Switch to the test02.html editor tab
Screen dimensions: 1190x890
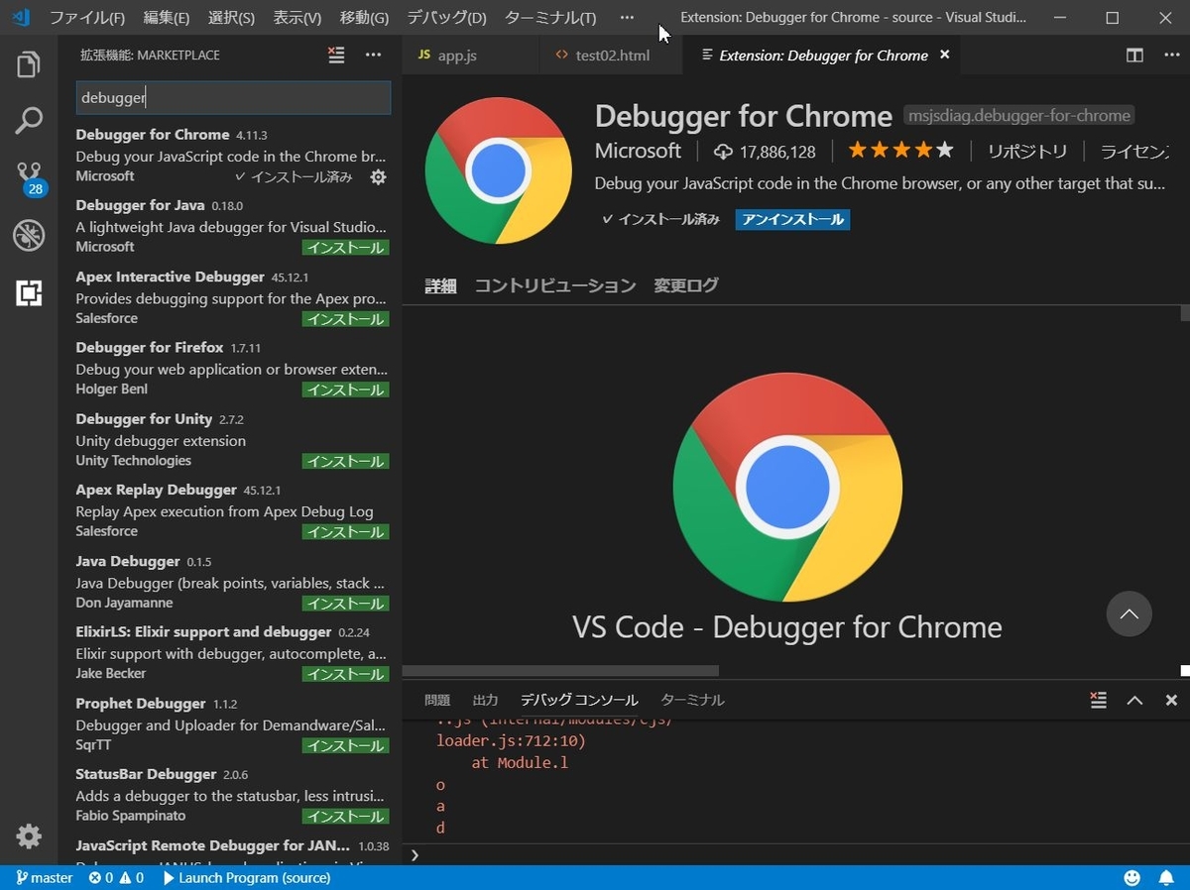[612, 56]
